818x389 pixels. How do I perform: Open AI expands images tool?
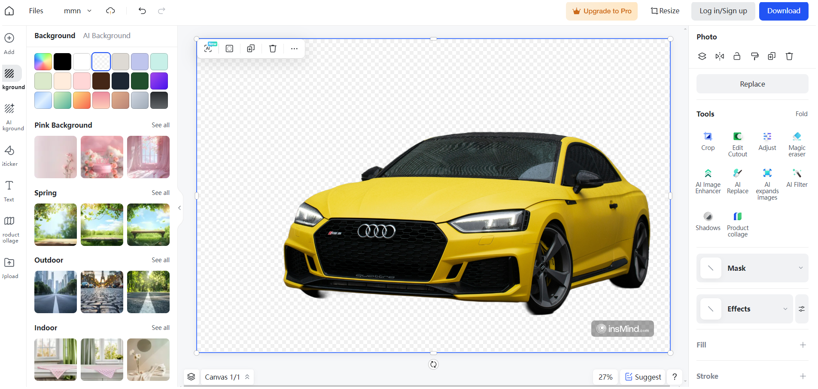coord(767,184)
